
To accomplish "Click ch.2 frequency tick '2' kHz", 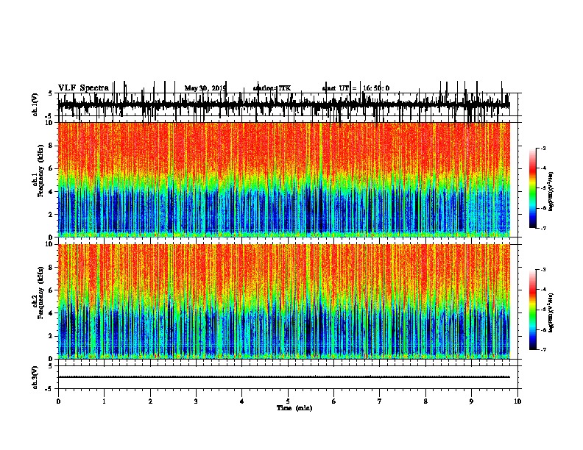I will (52, 336).
